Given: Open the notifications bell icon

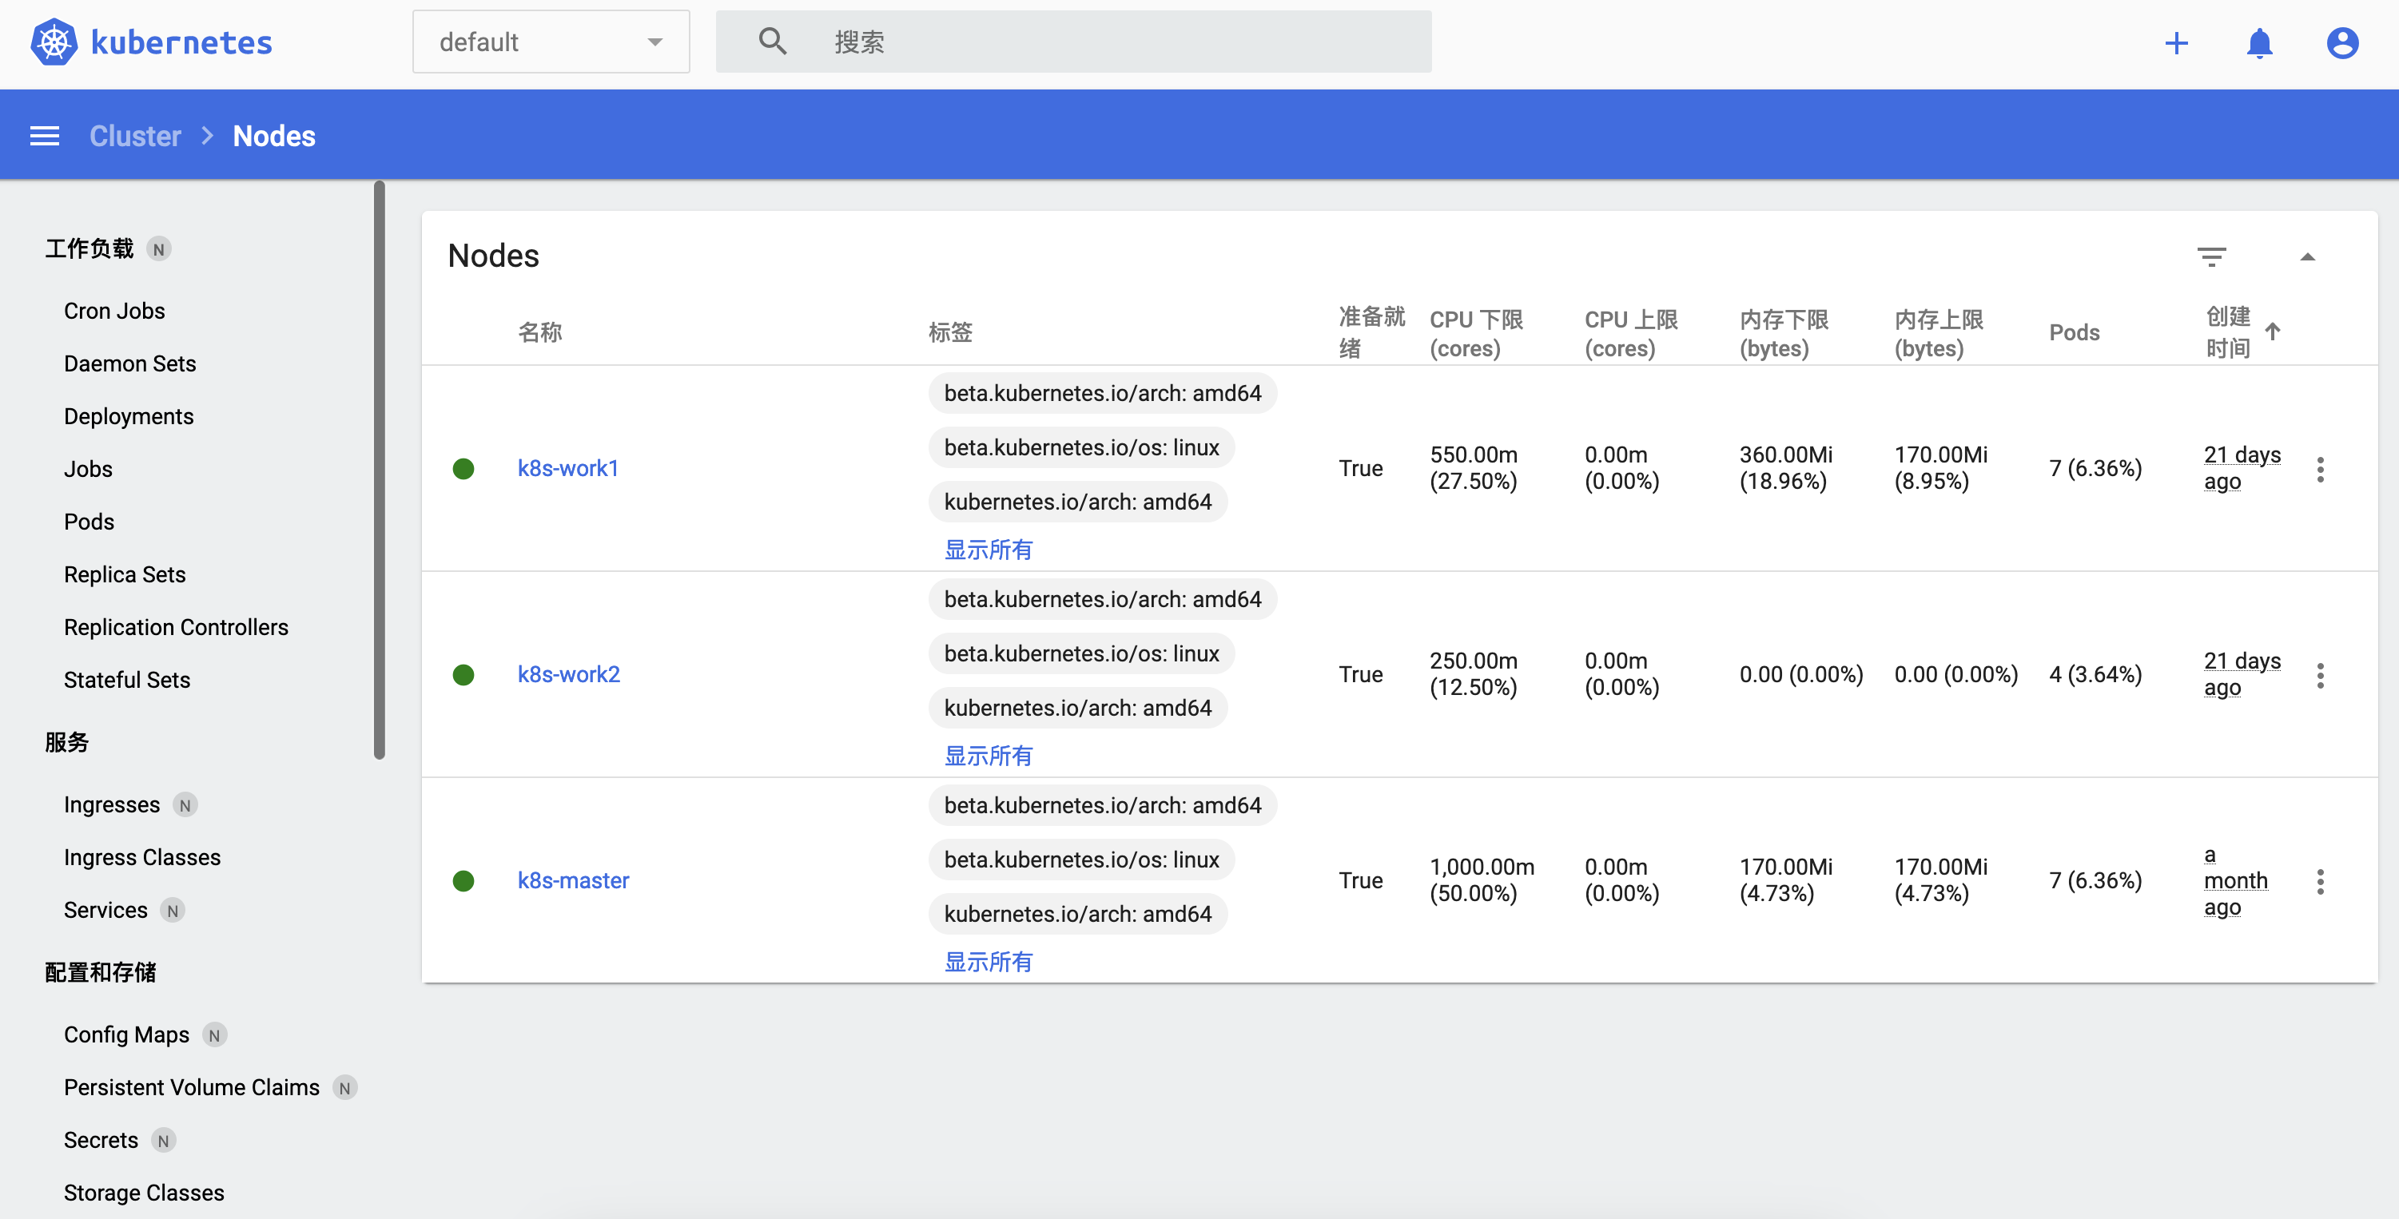Looking at the screenshot, I should (2259, 43).
